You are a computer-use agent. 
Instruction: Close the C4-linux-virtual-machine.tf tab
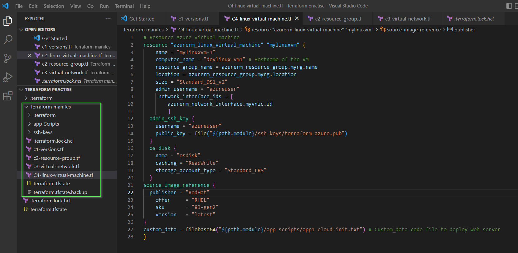[x=297, y=19]
